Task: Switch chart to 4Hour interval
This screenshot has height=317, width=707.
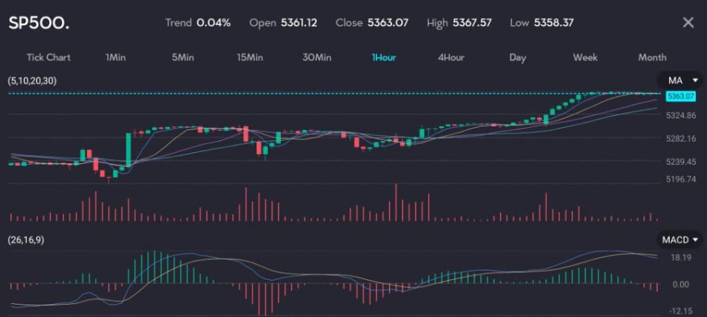Action: (451, 57)
